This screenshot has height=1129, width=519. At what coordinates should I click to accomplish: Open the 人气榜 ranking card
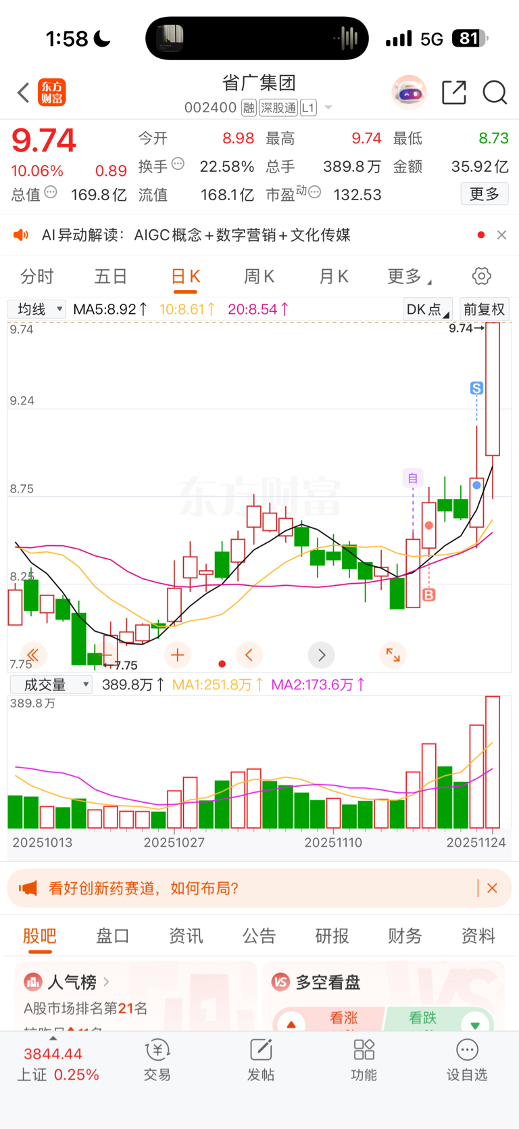click(x=135, y=996)
